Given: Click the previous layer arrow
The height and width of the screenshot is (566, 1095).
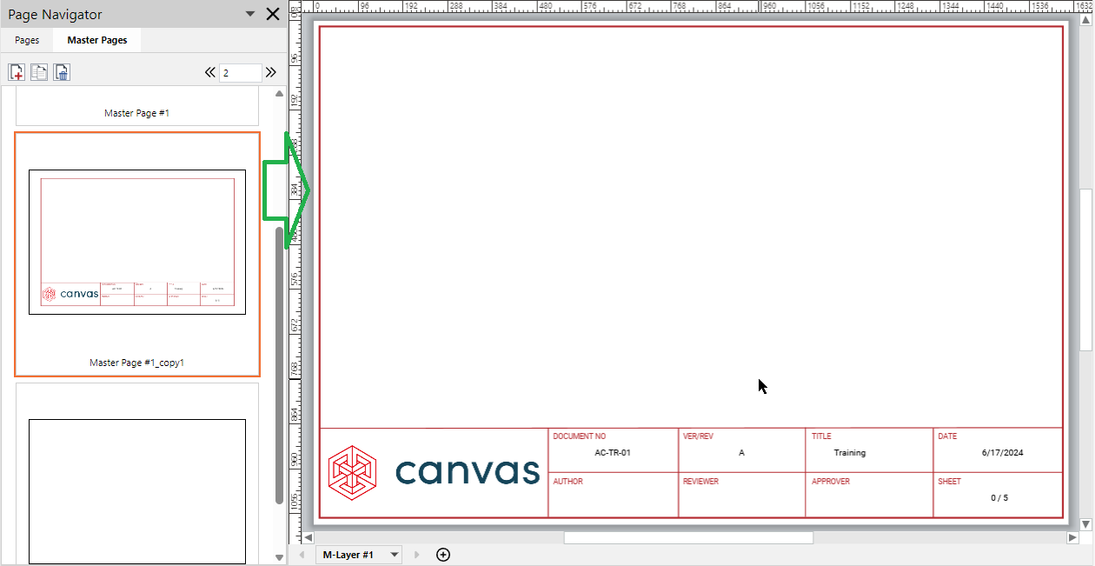Looking at the screenshot, I should coord(302,555).
